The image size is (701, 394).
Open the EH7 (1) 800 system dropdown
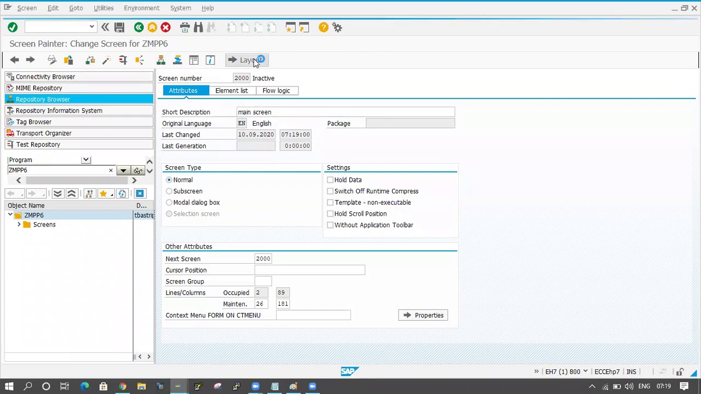point(585,372)
